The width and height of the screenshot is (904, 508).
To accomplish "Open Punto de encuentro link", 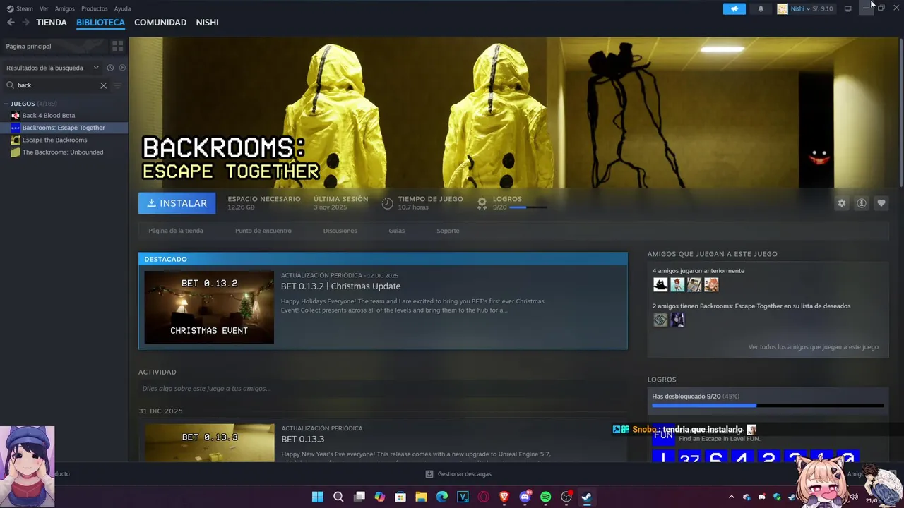I will click(263, 231).
